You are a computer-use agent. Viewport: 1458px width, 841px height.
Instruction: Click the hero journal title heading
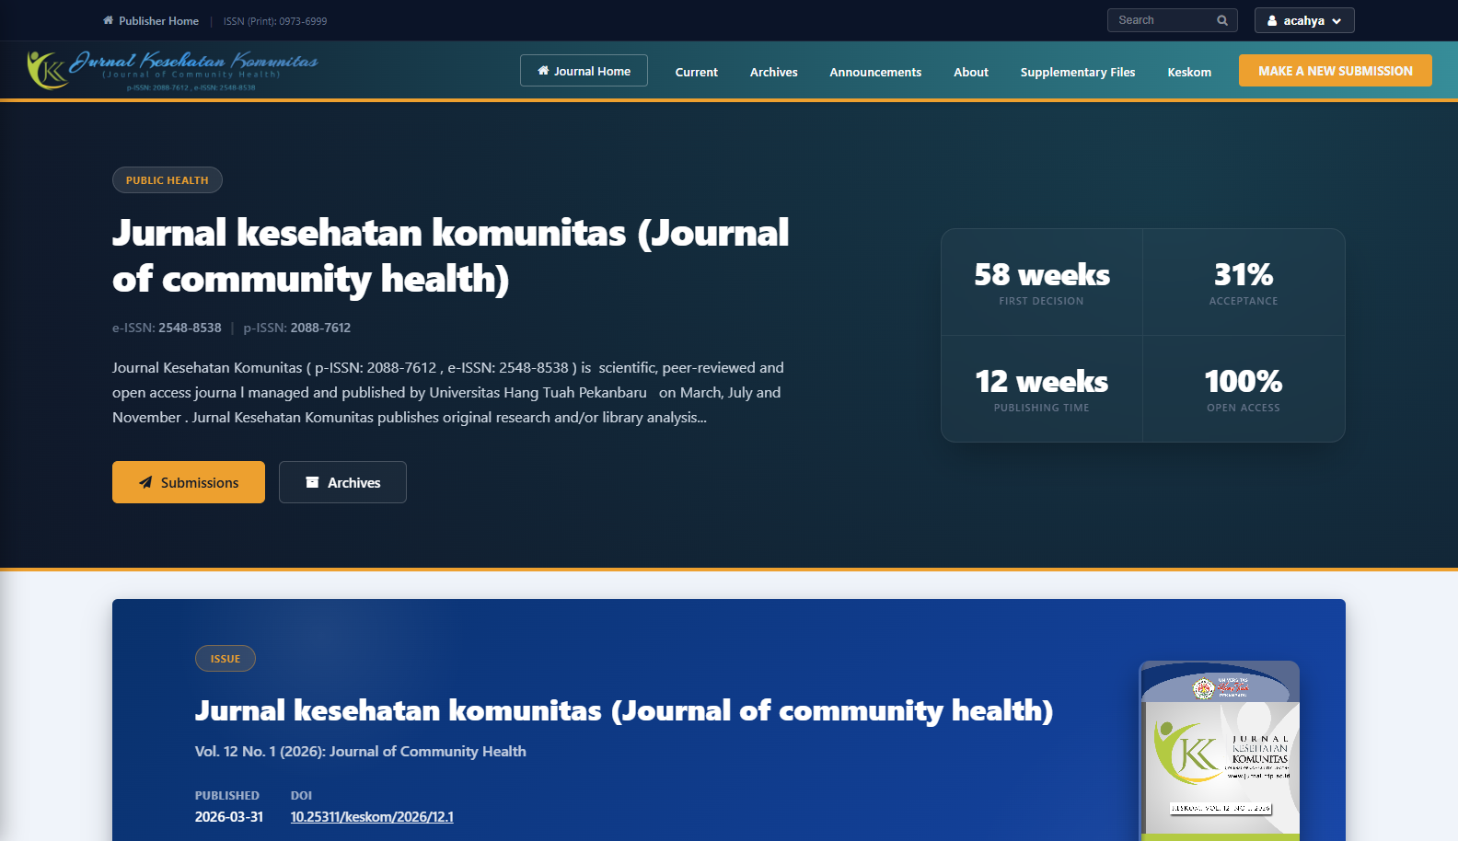coord(450,256)
